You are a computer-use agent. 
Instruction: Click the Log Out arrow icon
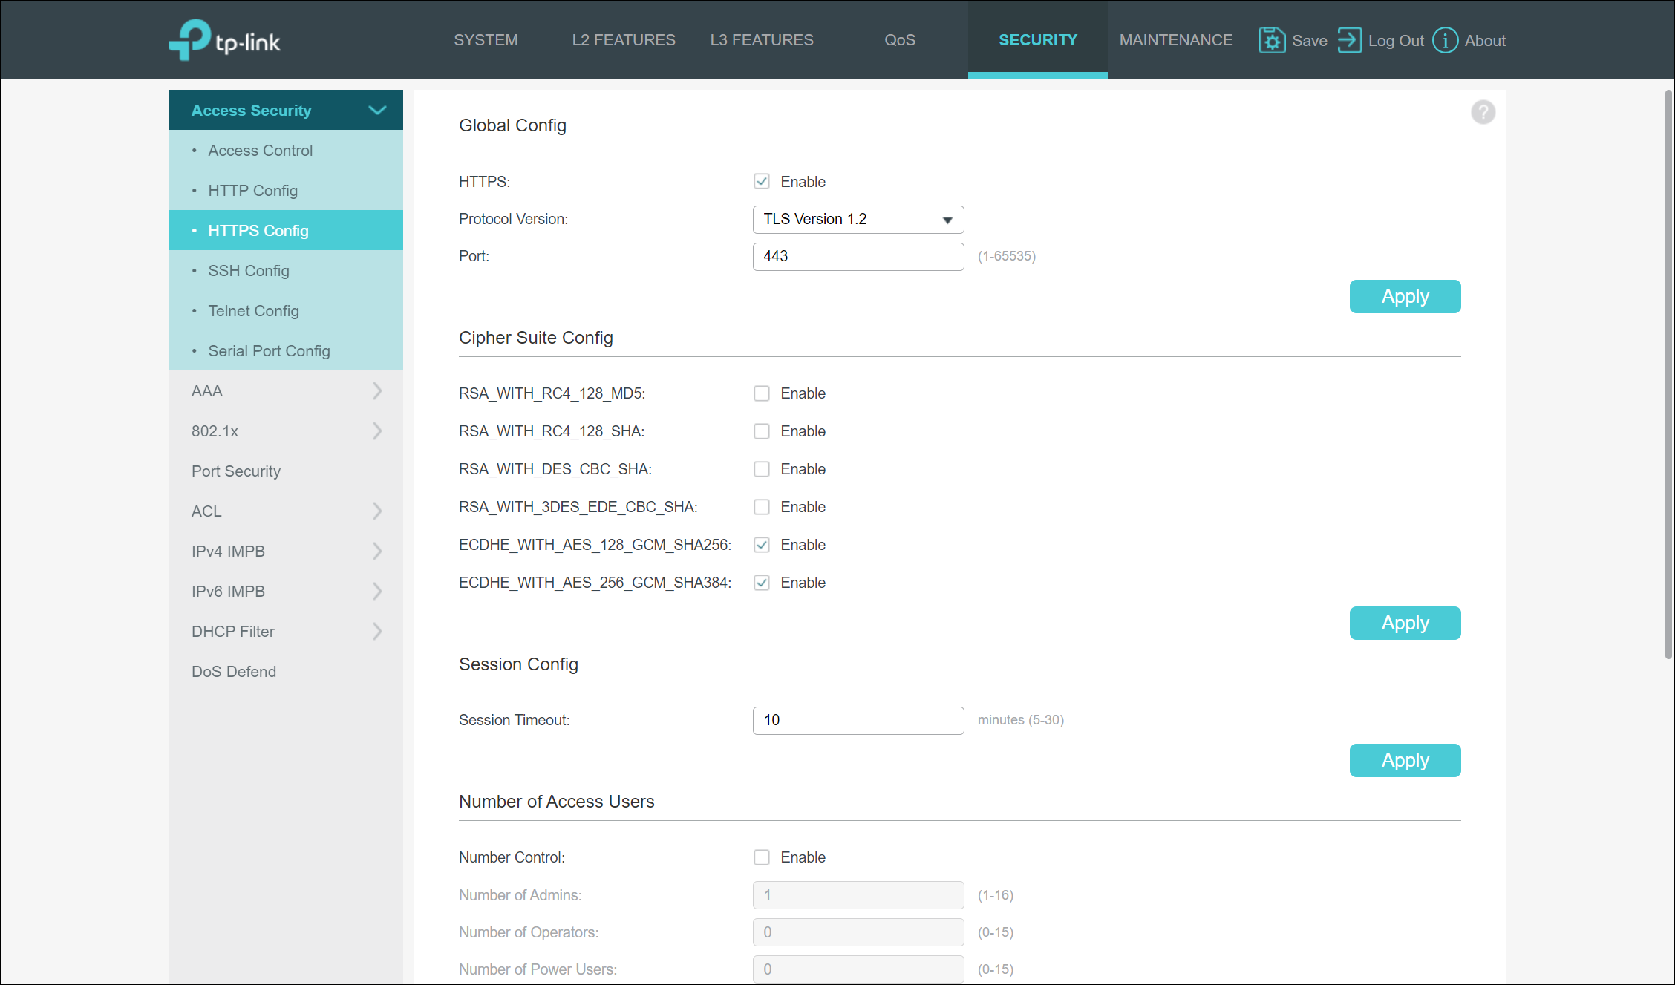[x=1349, y=40]
